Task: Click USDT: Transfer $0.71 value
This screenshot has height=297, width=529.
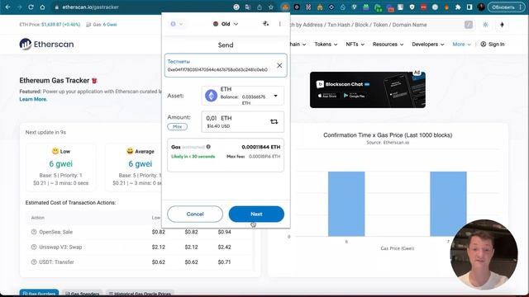Action: click(x=224, y=262)
